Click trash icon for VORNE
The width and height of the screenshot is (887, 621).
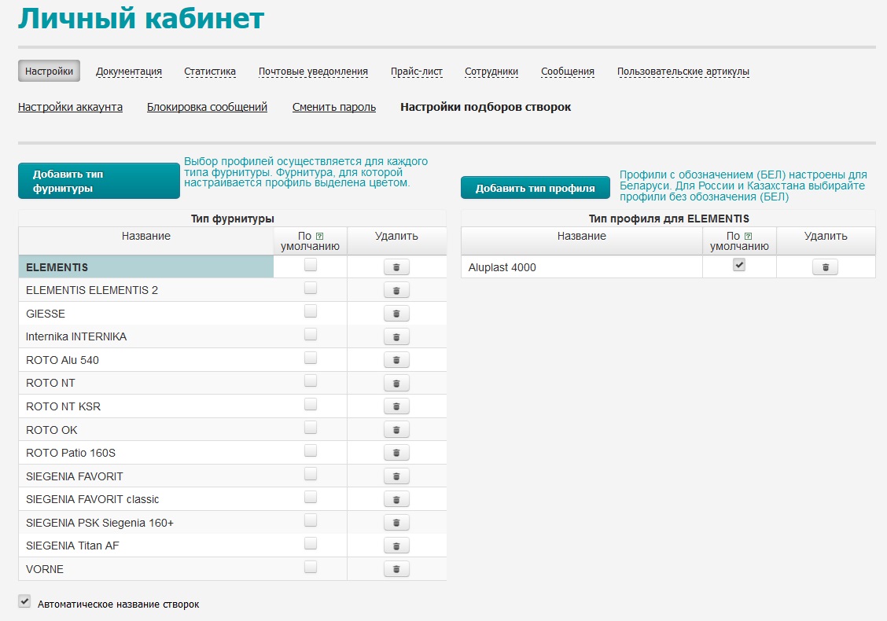click(396, 569)
